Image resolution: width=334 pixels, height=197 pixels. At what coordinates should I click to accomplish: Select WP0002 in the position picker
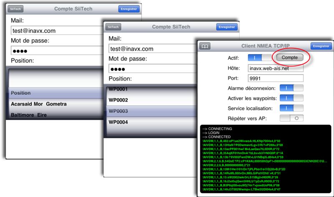click(151, 100)
